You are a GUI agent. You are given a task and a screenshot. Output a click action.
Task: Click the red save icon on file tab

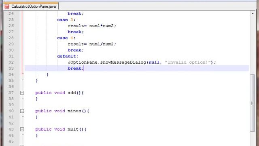pyautogui.click(x=7, y=6)
